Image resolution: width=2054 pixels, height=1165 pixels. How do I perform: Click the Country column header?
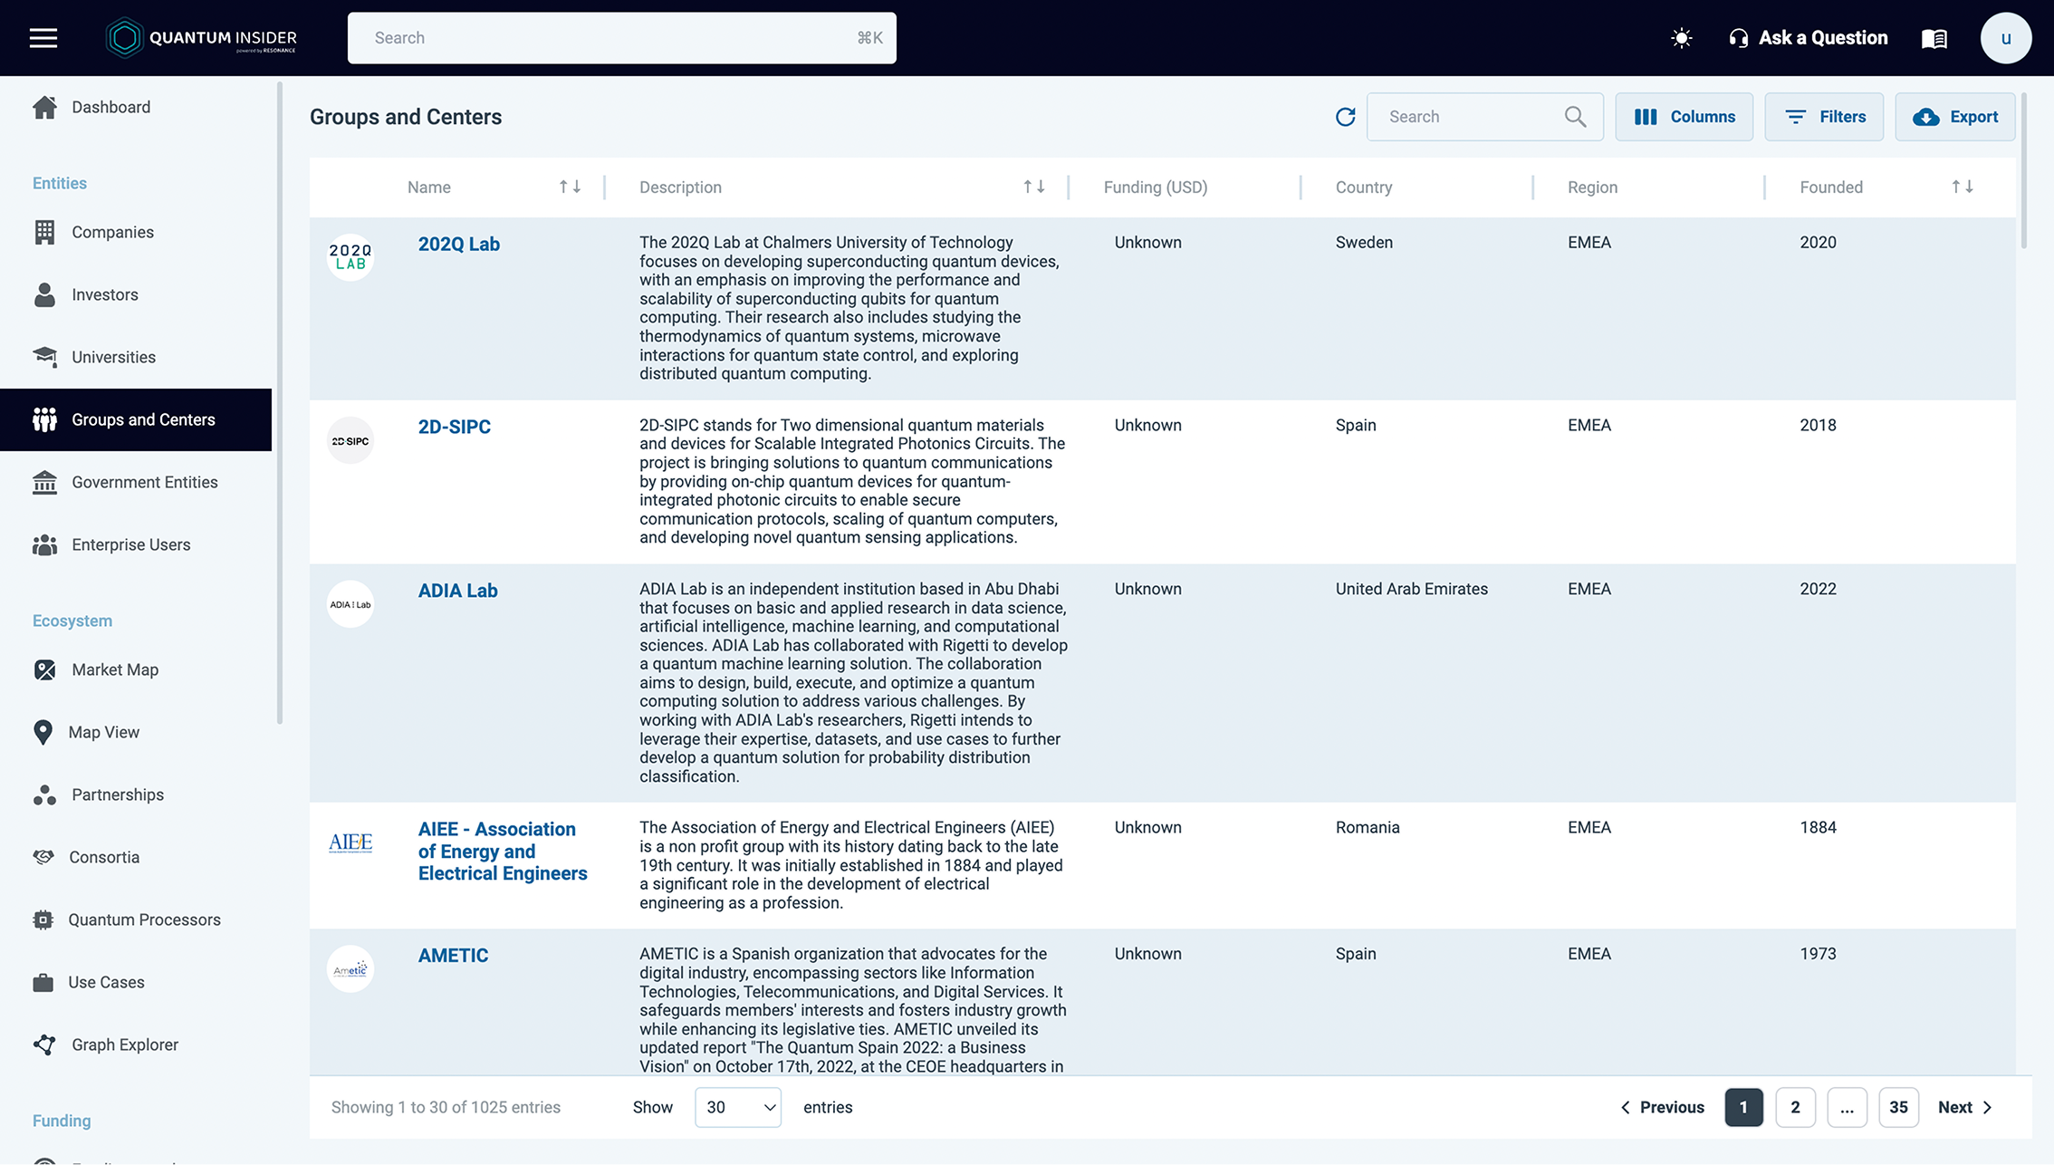[1364, 188]
